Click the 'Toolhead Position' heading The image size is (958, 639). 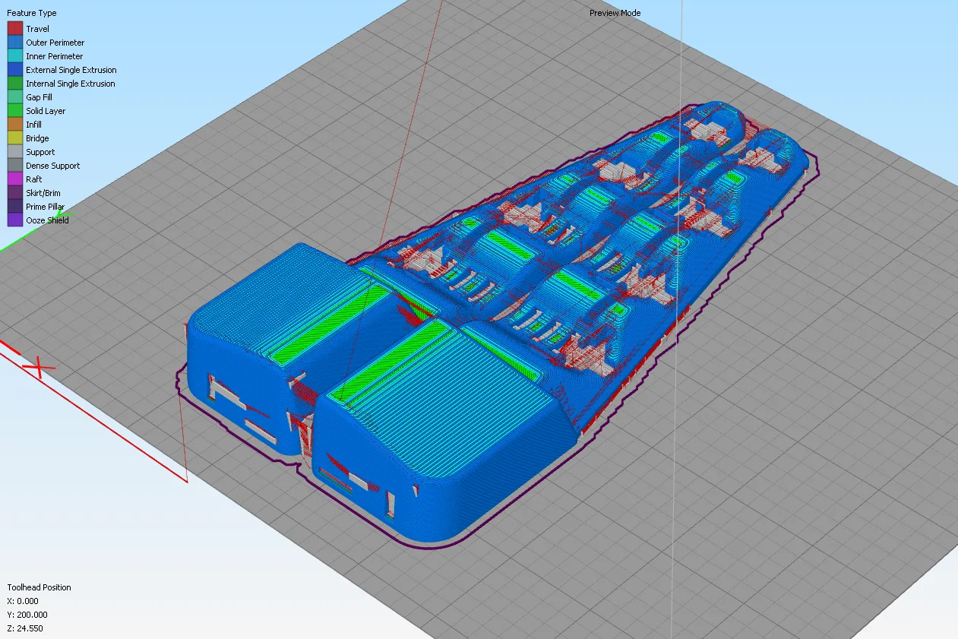coord(39,587)
